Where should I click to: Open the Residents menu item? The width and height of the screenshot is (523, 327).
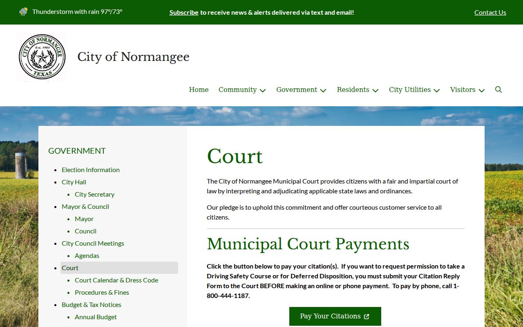click(x=353, y=90)
